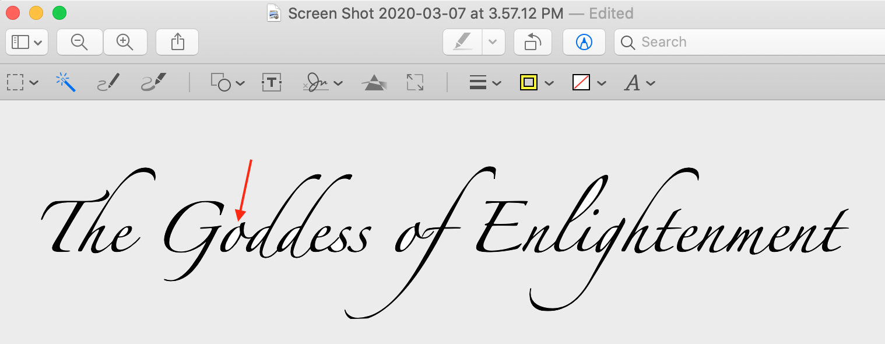Select the Highlight pen button
The width and height of the screenshot is (885, 344).
click(x=463, y=42)
